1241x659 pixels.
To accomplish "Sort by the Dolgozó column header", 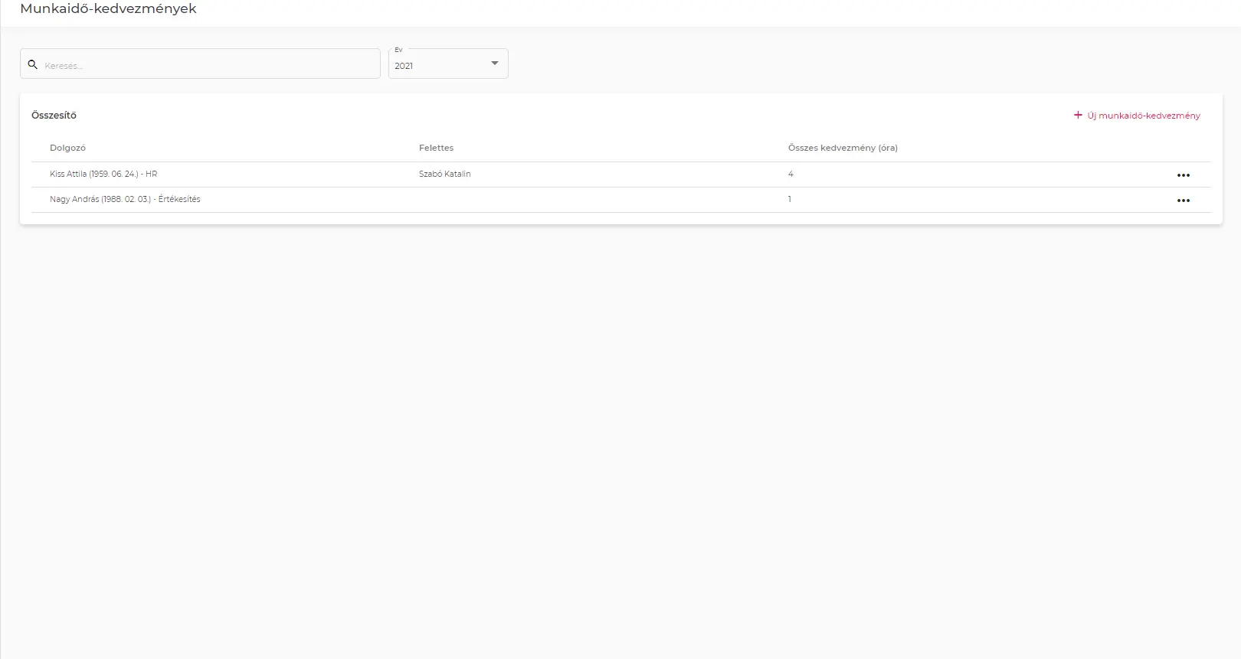I will click(x=67, y=148).
